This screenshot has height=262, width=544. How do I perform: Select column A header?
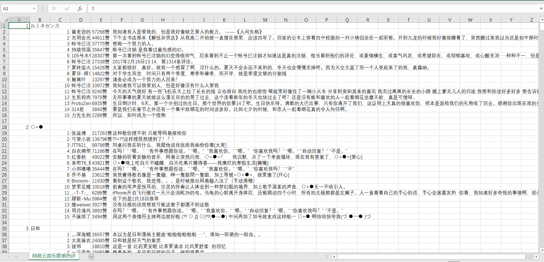pos(19,20)
